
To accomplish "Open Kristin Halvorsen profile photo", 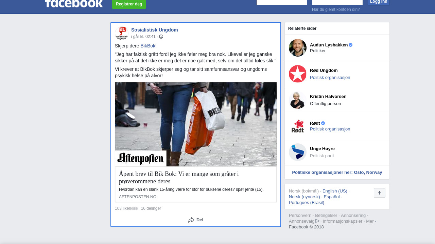I will point(298,100).
